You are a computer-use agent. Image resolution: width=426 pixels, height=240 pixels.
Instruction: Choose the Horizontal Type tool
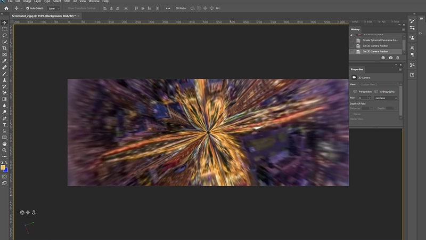(x=5, y=125)
